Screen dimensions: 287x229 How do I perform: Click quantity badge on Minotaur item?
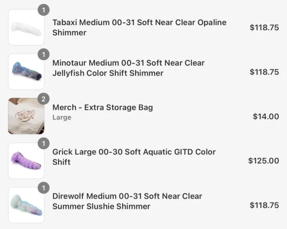[43, 55]
